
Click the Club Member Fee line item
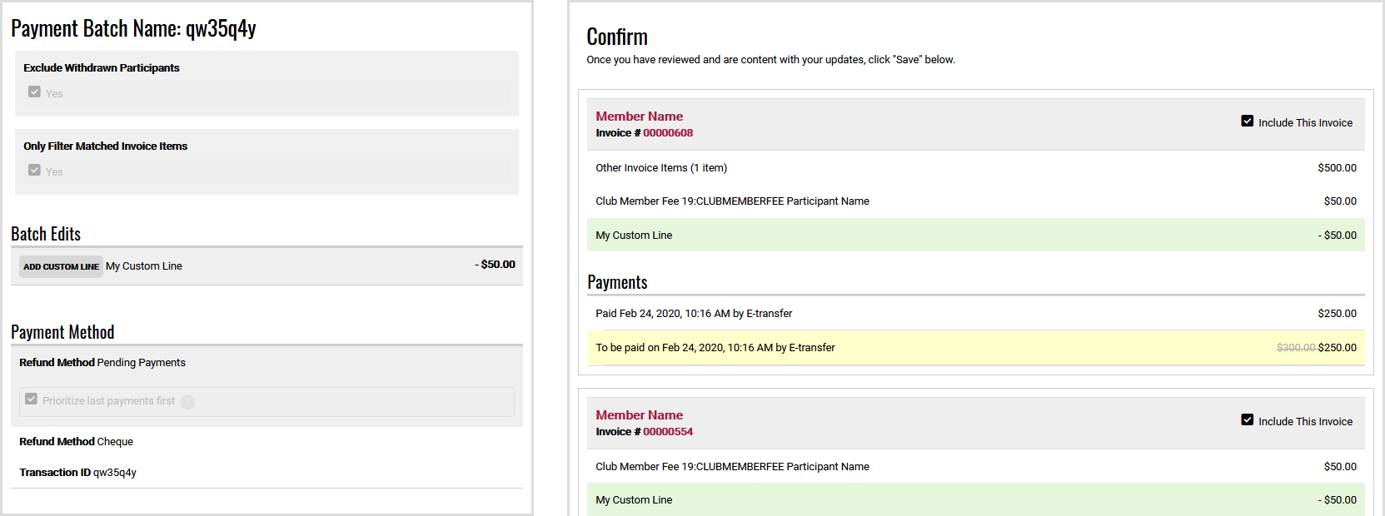733,201
